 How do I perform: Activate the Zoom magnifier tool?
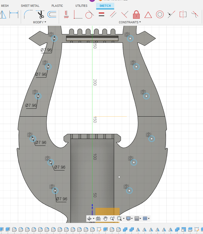pos(112,219)
